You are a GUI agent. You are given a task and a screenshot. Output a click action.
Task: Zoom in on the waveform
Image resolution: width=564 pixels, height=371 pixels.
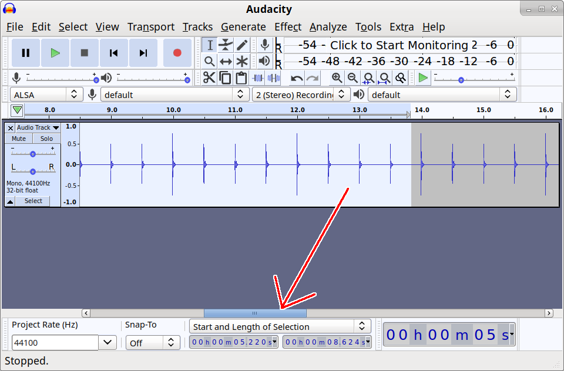coord(337,77)
